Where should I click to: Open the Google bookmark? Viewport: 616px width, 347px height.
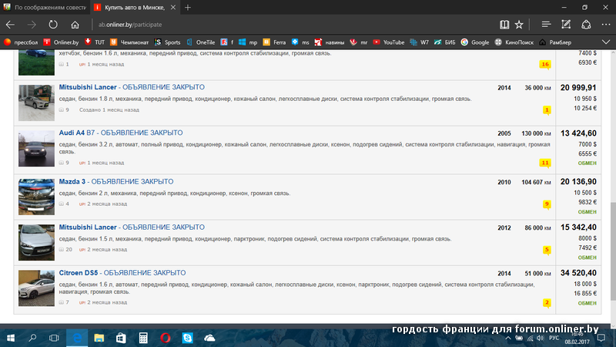475,42
